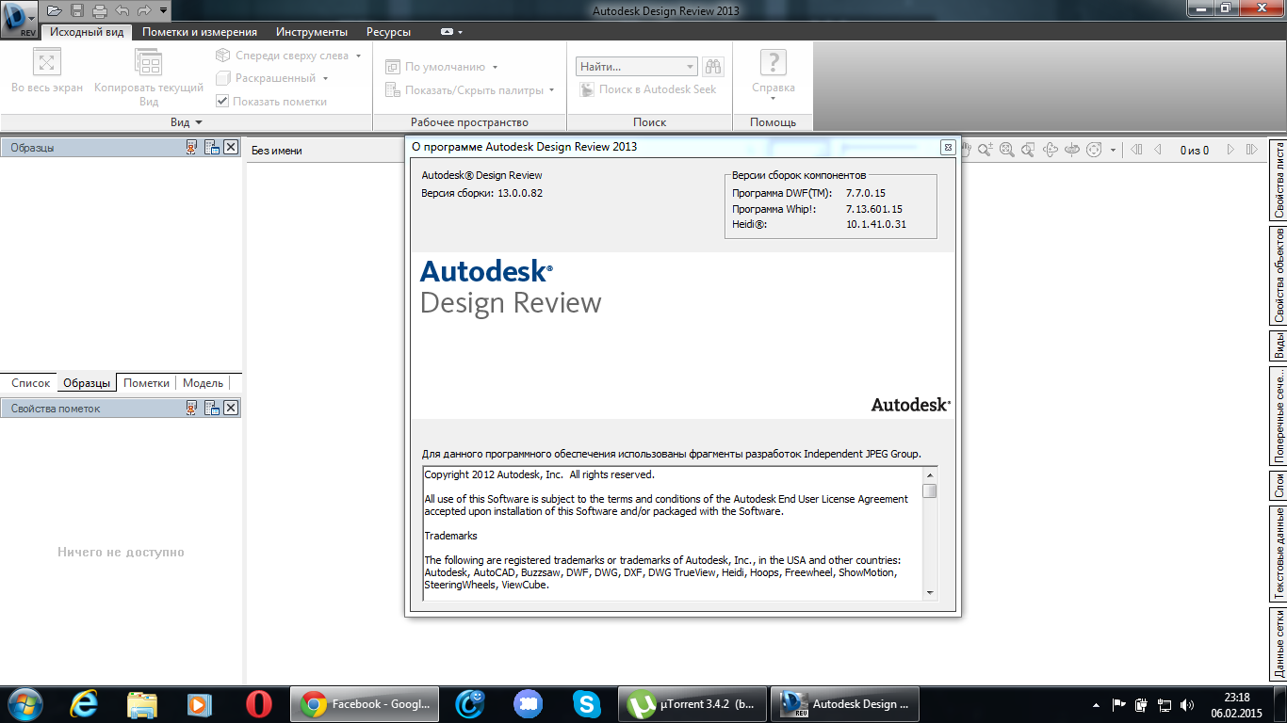Click Поиск в Autodesk Seek
This screenshot has height=723, width=1287.
[646, 89]
